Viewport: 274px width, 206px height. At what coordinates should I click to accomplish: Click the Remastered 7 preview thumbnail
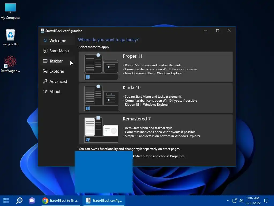click(101, 130)
